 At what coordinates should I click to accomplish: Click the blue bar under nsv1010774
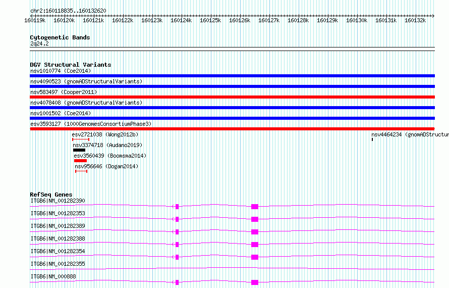coord(232,76)
